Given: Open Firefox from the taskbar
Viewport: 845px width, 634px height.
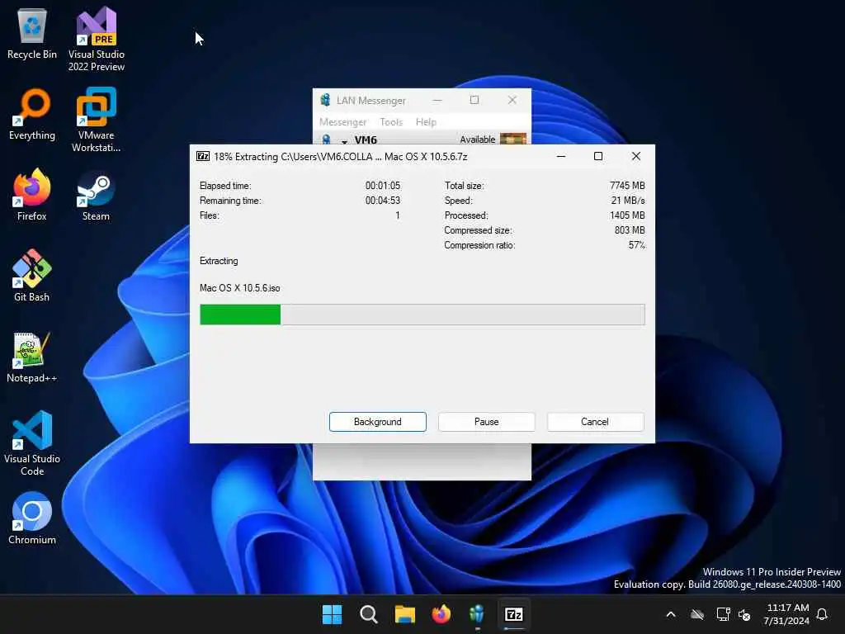Looking at the screenshot, I should [x=441, y=614].
